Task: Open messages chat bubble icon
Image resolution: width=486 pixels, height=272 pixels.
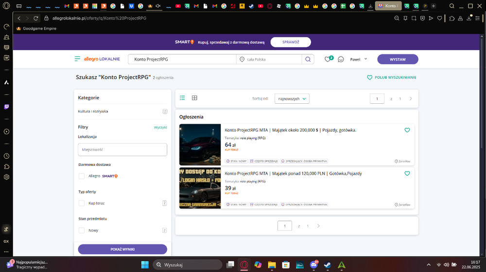Action: 341,59
